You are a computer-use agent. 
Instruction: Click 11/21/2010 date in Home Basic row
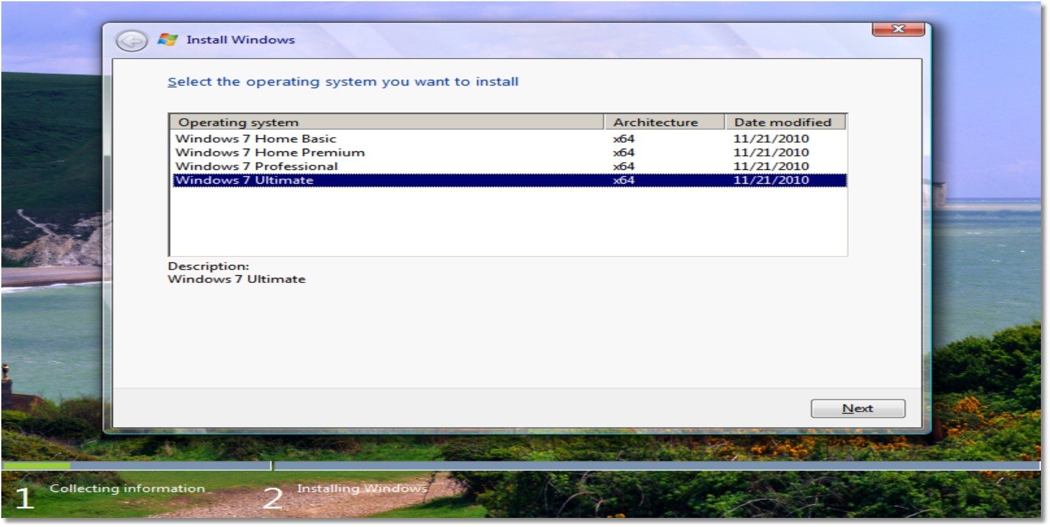771,138
